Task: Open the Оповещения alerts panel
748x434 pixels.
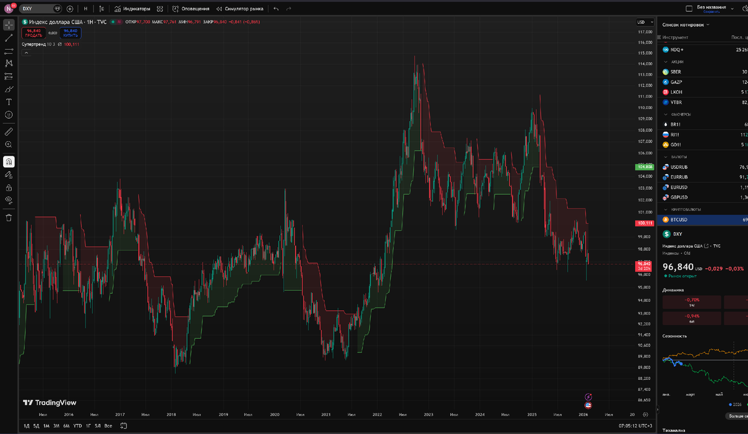Action: pyautogui.click(x=195, y=9)
